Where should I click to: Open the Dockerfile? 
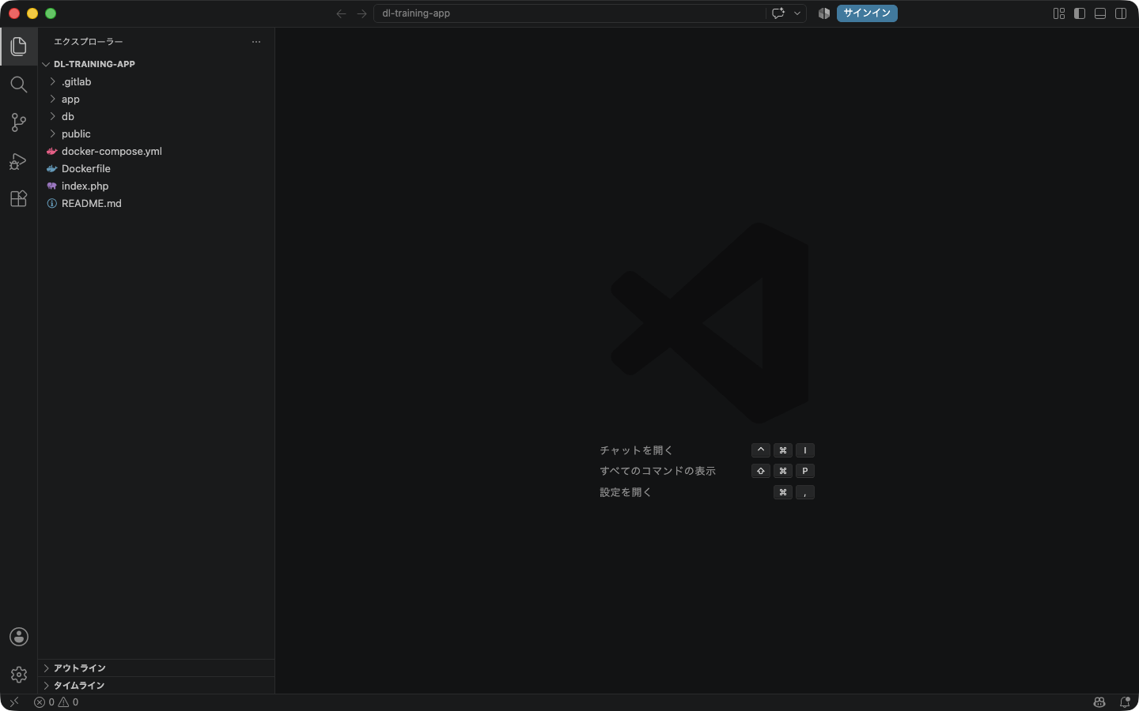click(x=156, y=168)
